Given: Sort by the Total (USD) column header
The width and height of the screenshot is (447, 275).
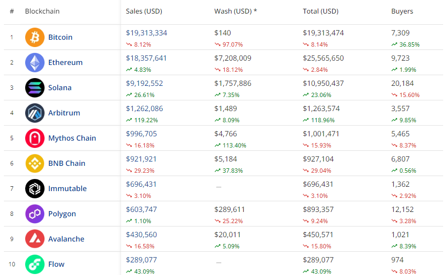Looking at the screenshot, I should pos(321,11).
